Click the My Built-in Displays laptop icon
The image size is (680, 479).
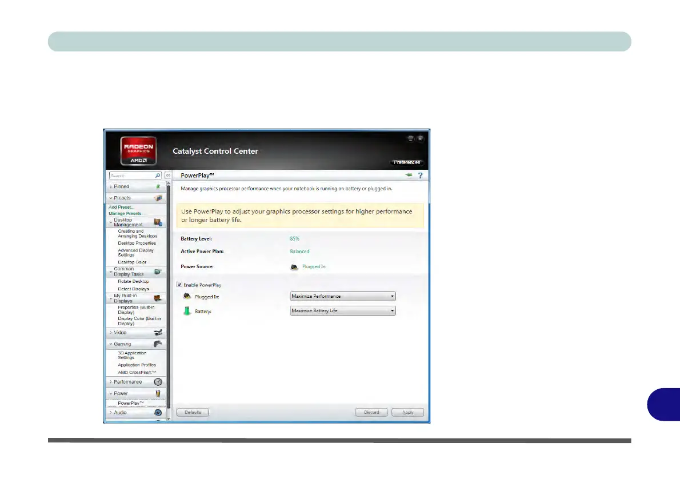[158, 298]
